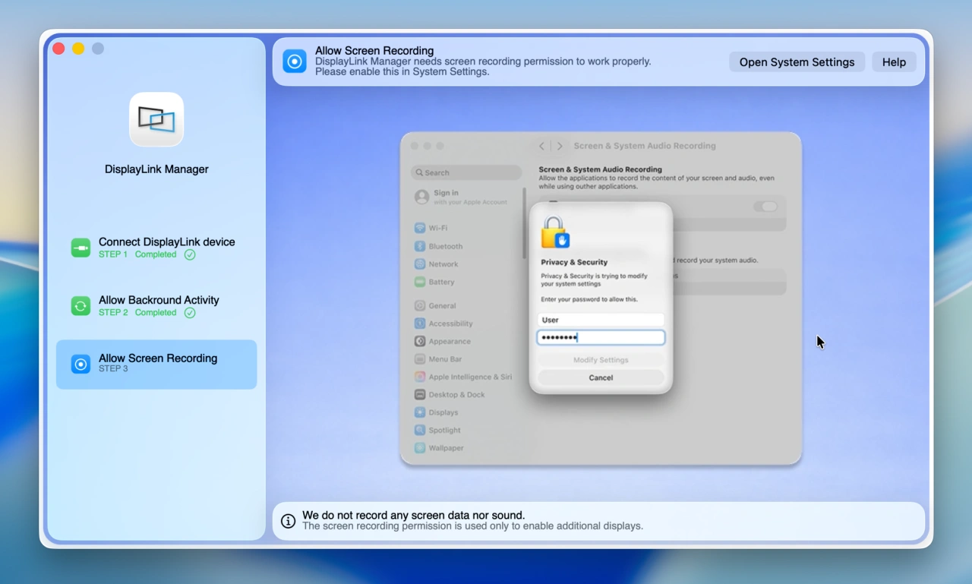Click the "DisplayLink Manager" title text

point(156,169)
